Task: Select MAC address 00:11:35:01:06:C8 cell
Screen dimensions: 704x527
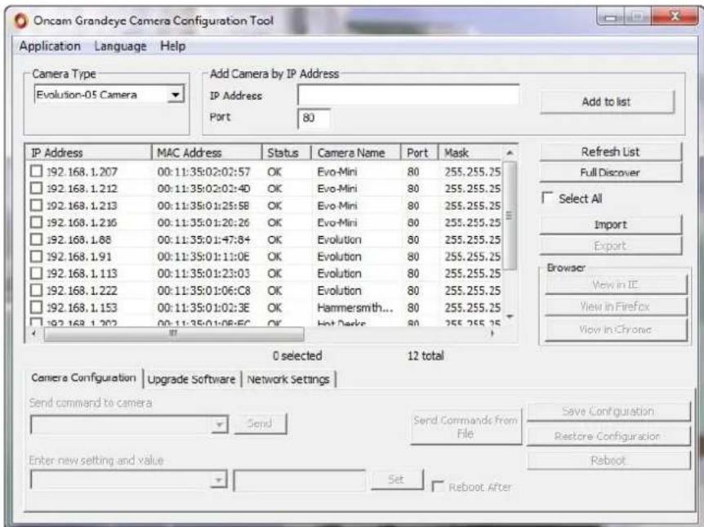Action: click(203, 291)
